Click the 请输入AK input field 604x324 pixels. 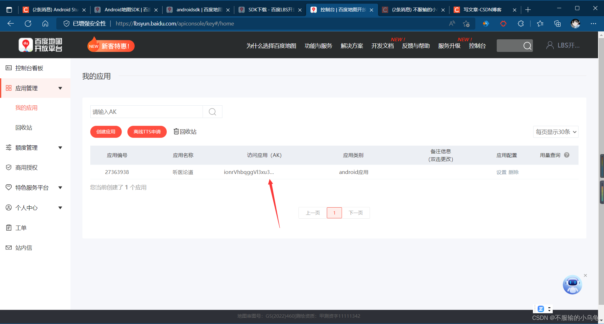click(147, 112)
